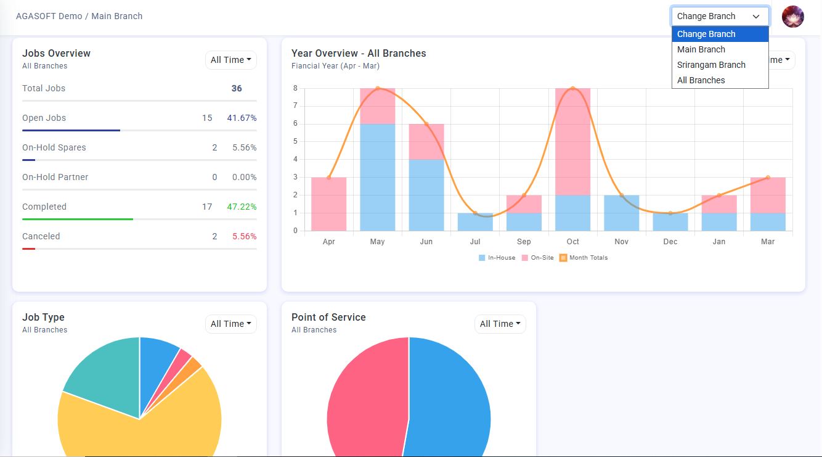
Task: Click the Oct month label on chart axis
Action: point(573,242)
